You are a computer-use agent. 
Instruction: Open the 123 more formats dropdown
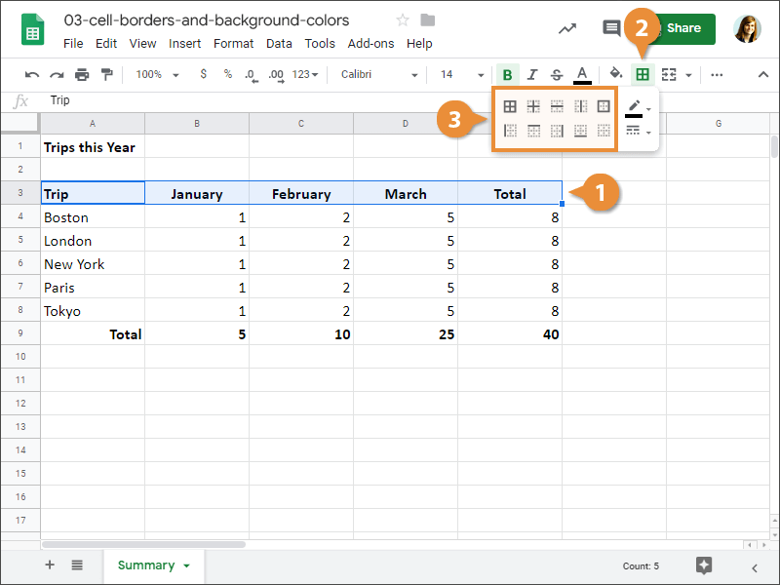304,75
